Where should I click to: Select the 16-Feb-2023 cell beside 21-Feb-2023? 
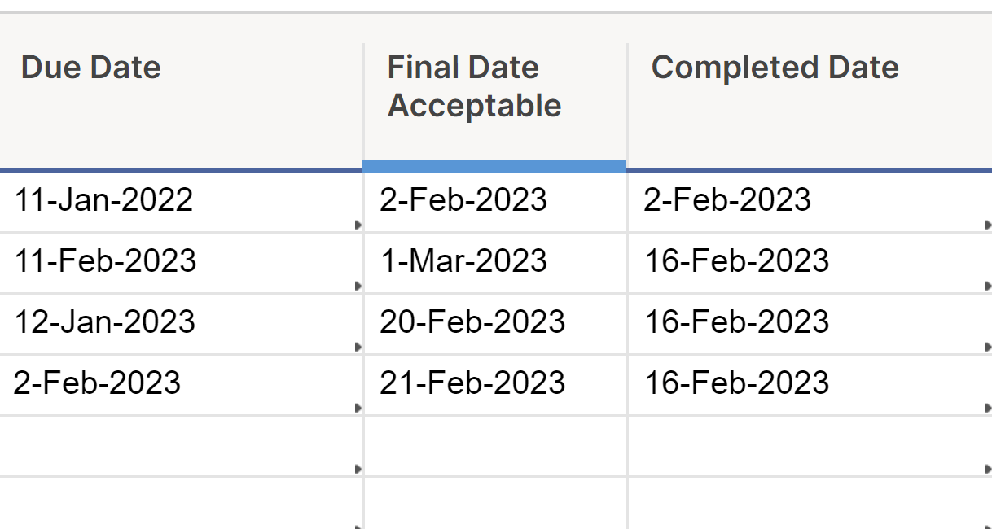[x=737, y=383]
